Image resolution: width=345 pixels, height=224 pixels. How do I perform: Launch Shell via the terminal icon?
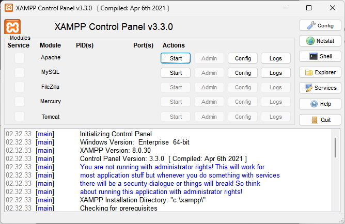[320, 56]
